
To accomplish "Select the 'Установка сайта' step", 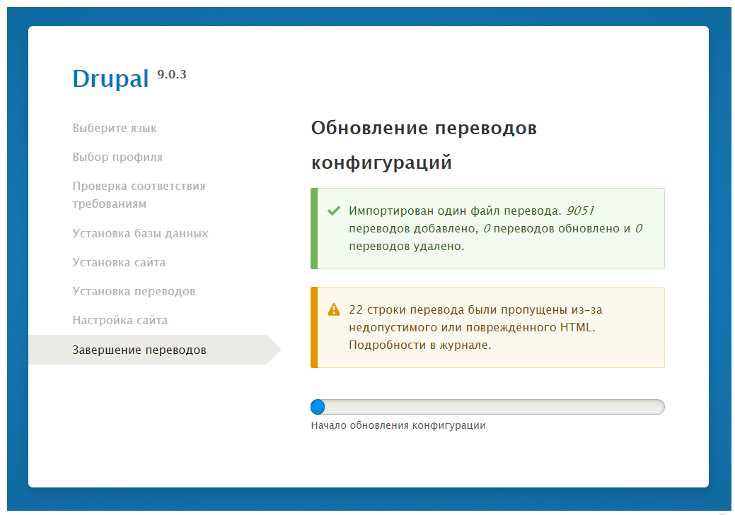I will pyautogui.click(x=119, y=262).
